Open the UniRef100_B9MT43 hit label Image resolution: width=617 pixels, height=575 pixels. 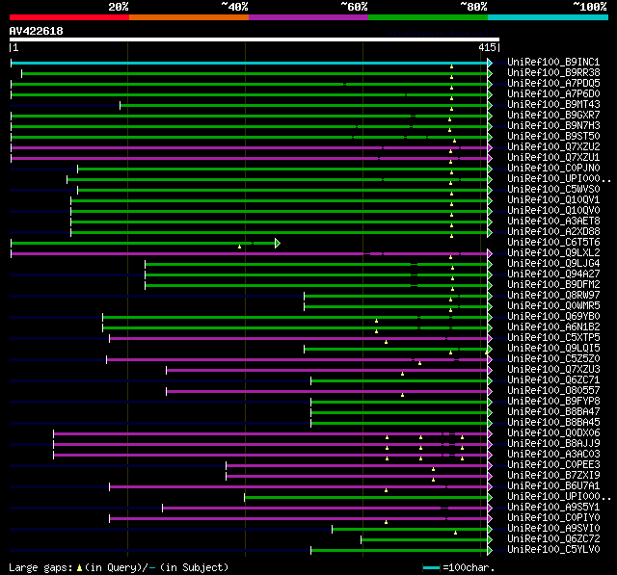(553, 105)
